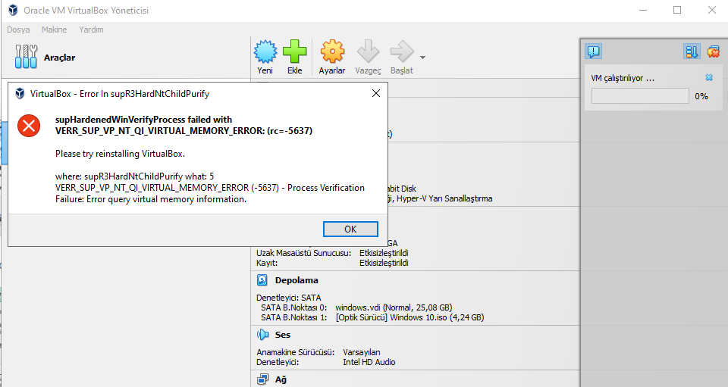Click the notification center speech bubble icon
Viewport: 728px width, 387px height.
594,51
